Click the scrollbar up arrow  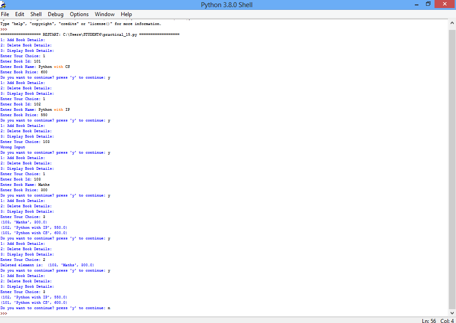[452, 22]
